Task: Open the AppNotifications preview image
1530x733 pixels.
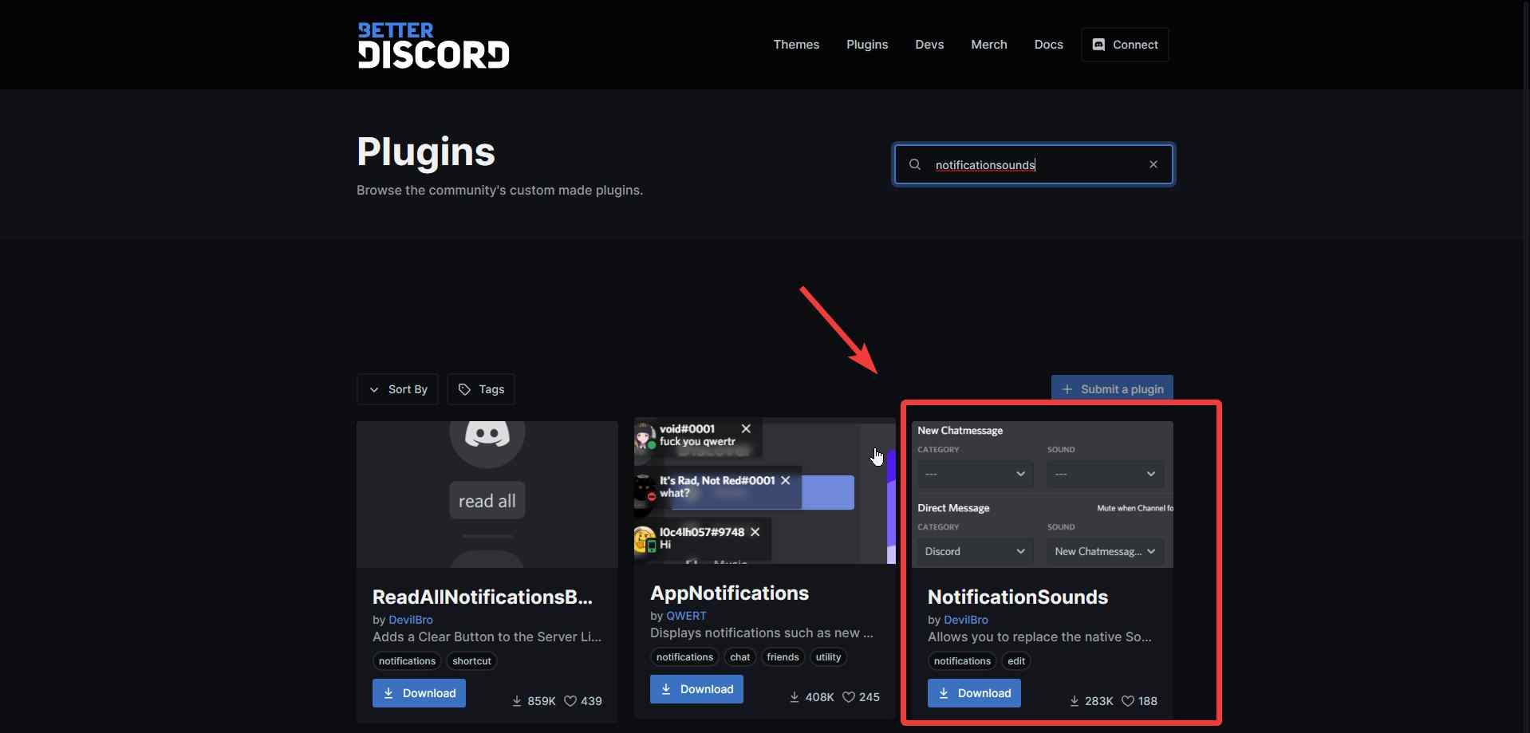Action: tap(765, 491)
